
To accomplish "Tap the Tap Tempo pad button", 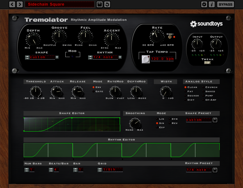I will tap(146, 59).
